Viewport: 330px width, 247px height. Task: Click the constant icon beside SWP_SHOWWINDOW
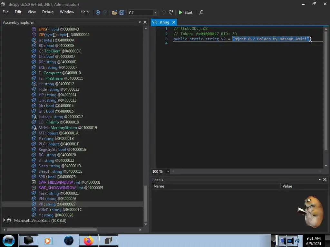[34, 188]
